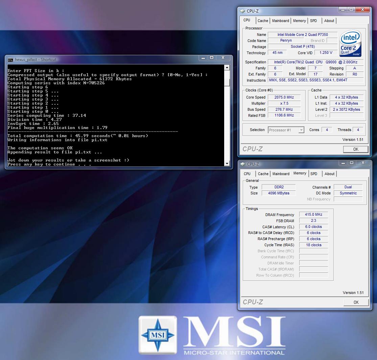This screenshot has width=377, height=360.
Task: Click DRAM Frequency value 415.0 MHz
Action: [313, 215]
